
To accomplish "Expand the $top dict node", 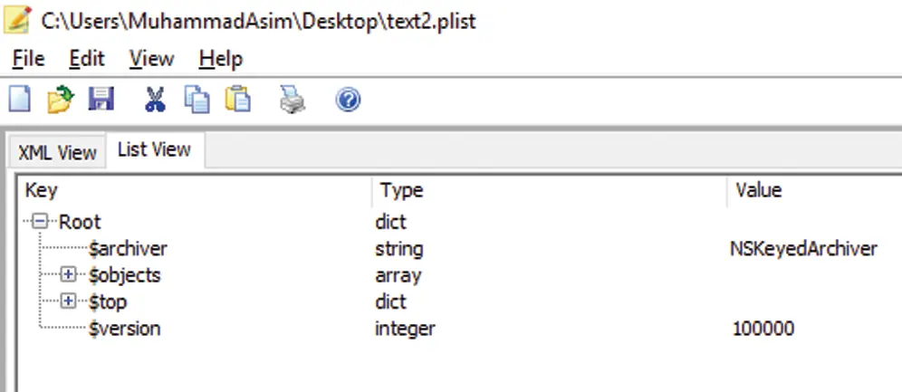I will (x=69, y=301).
